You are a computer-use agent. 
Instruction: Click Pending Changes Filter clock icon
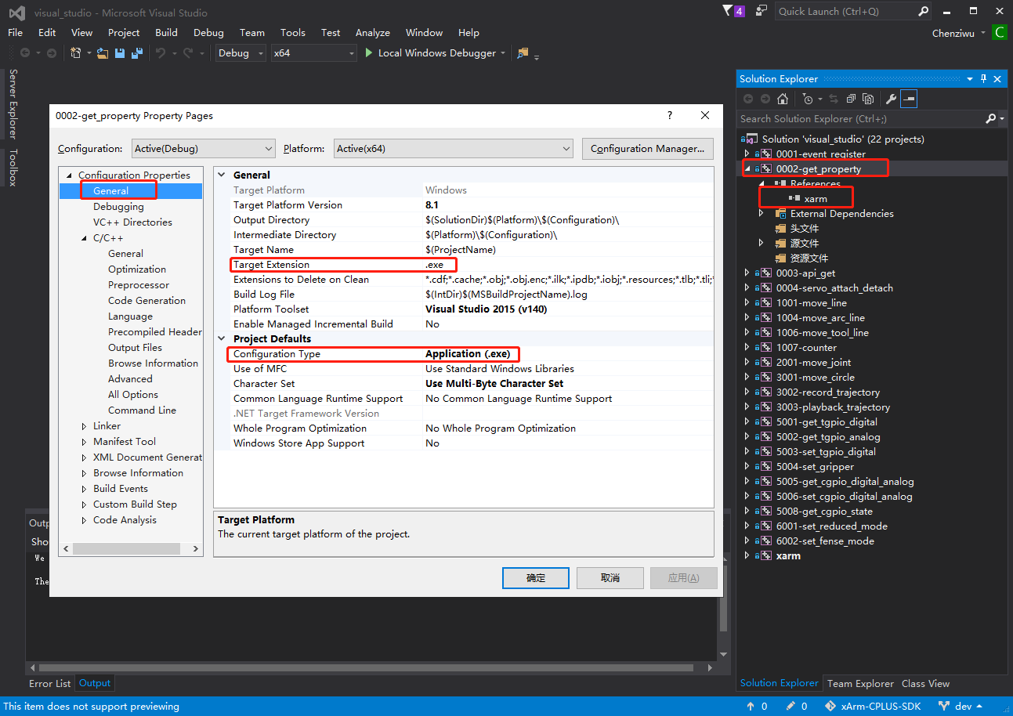point(808,99)
